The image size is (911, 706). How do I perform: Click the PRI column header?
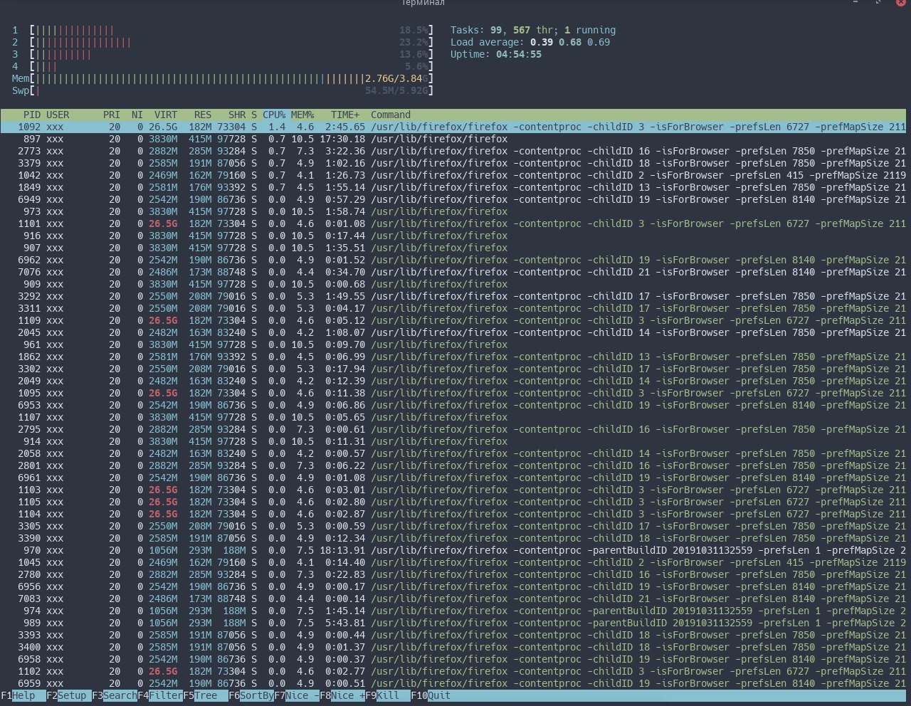(x=112, y=115)
